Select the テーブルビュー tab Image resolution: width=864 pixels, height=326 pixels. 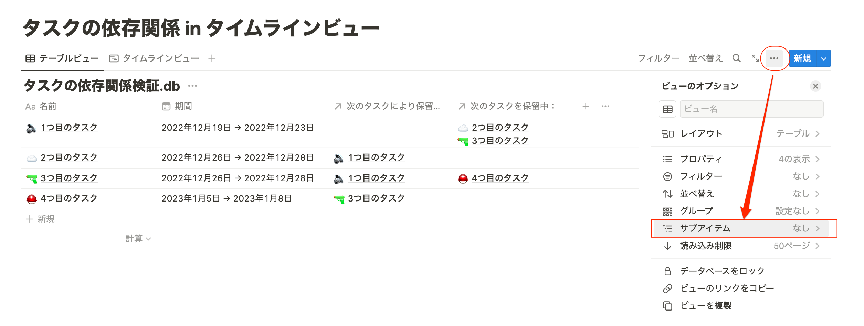point(62,58)
